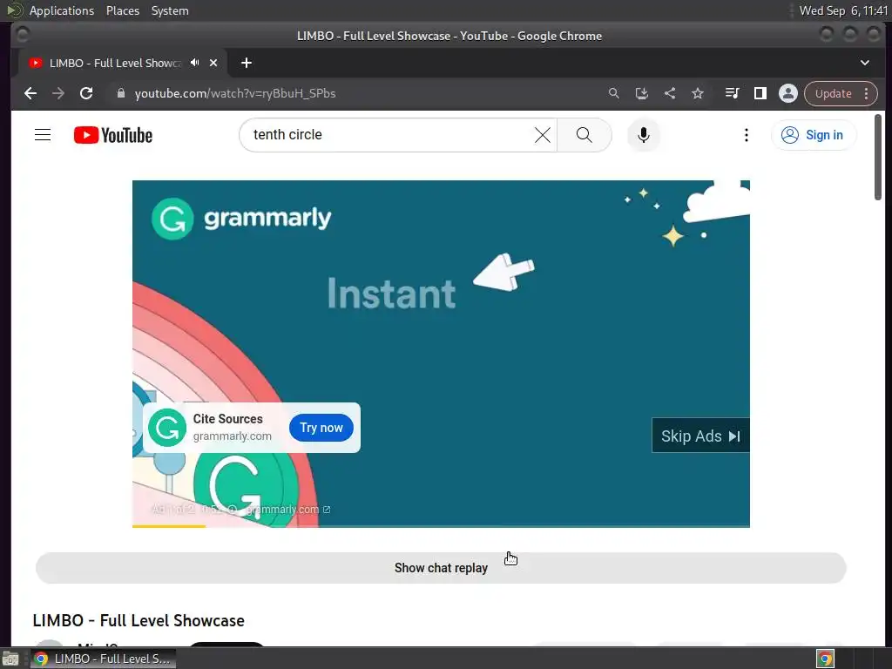
Task: Click the Chrome Update button
Action: pos(834,93)
